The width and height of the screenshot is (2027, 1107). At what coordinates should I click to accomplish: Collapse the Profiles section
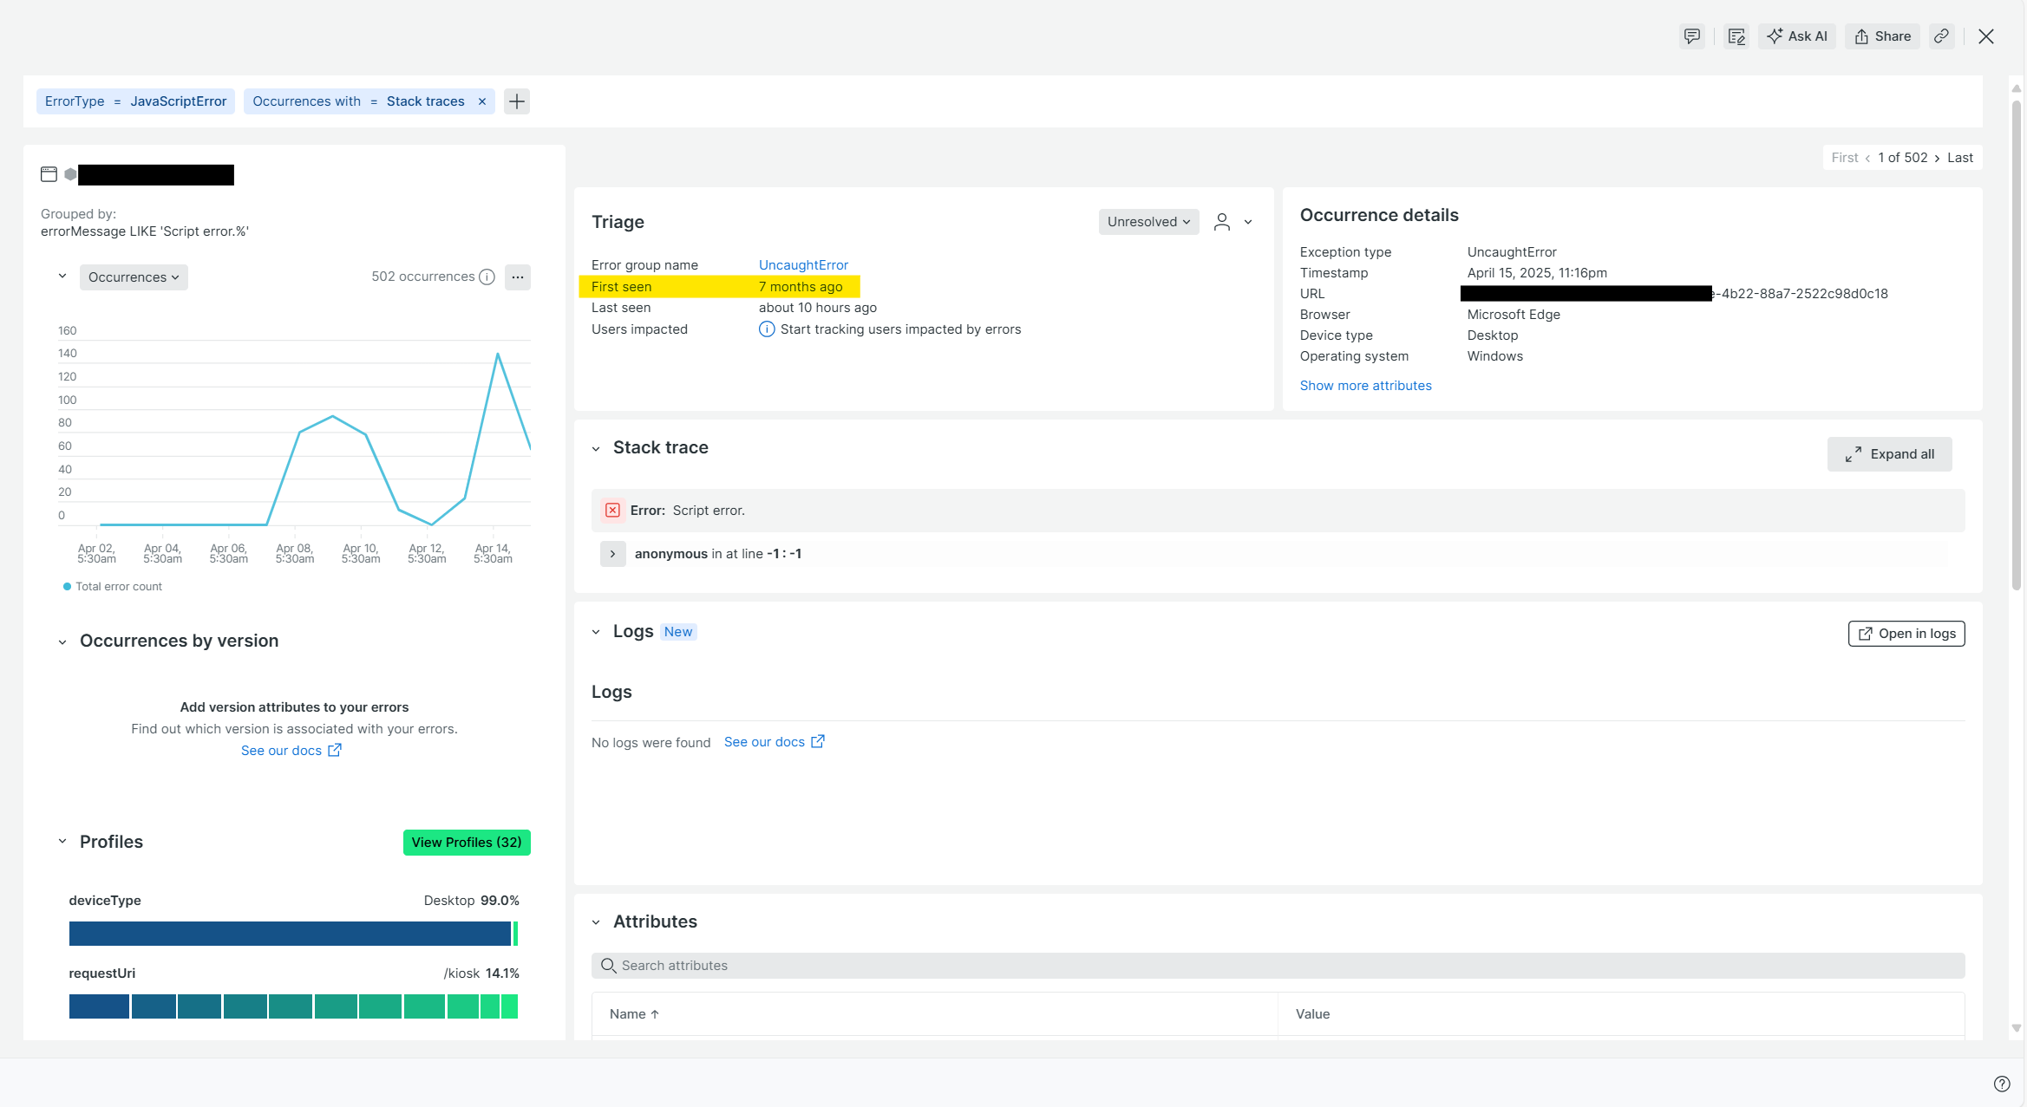coord(62,842)
